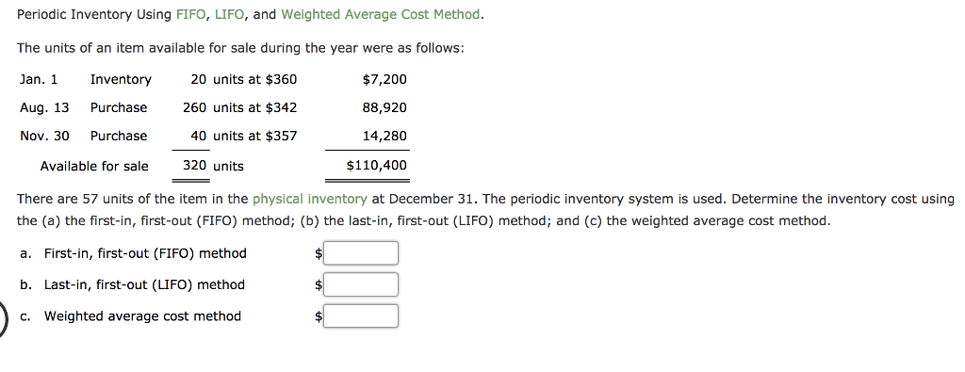Viewport: 965px width, 372px height.
Task: Click the 88,920 purchase amount
Action: click(384, 107)
